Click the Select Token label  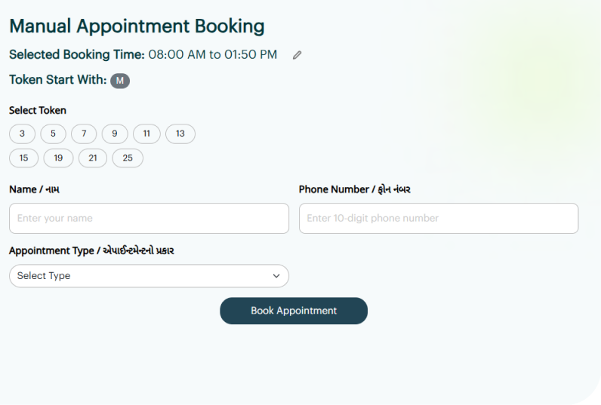pyautogui.click(x=38, y=110)
